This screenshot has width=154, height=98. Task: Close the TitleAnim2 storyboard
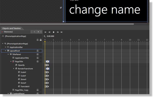[34, 32]
